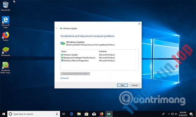Viewport: 196px width, 117px height.
Task: Click the Cancel button
Action: pyautogui.click(x=134, y=85)
